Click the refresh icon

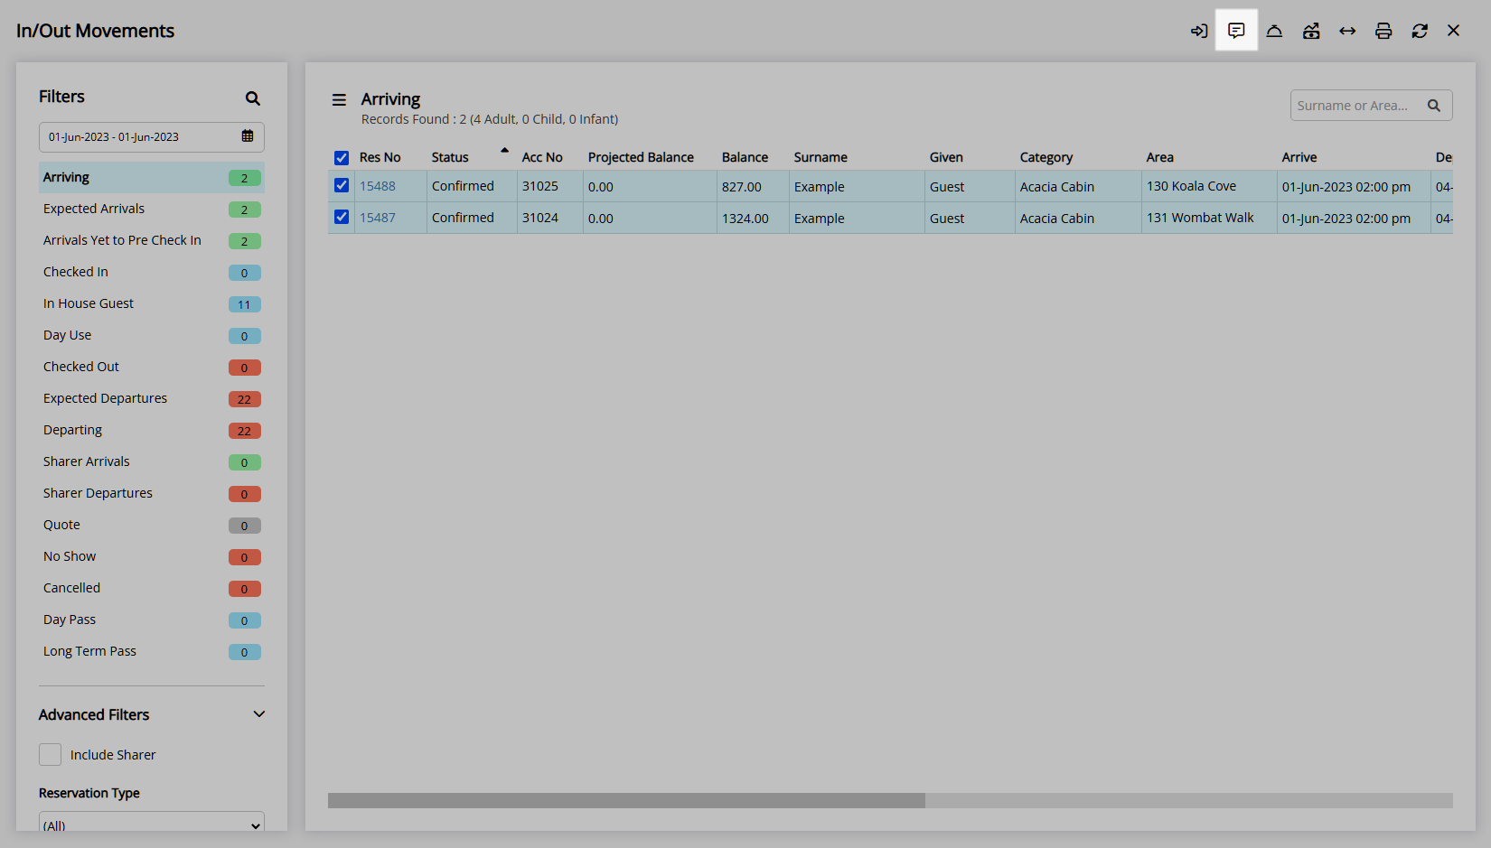pos(1420,31)
